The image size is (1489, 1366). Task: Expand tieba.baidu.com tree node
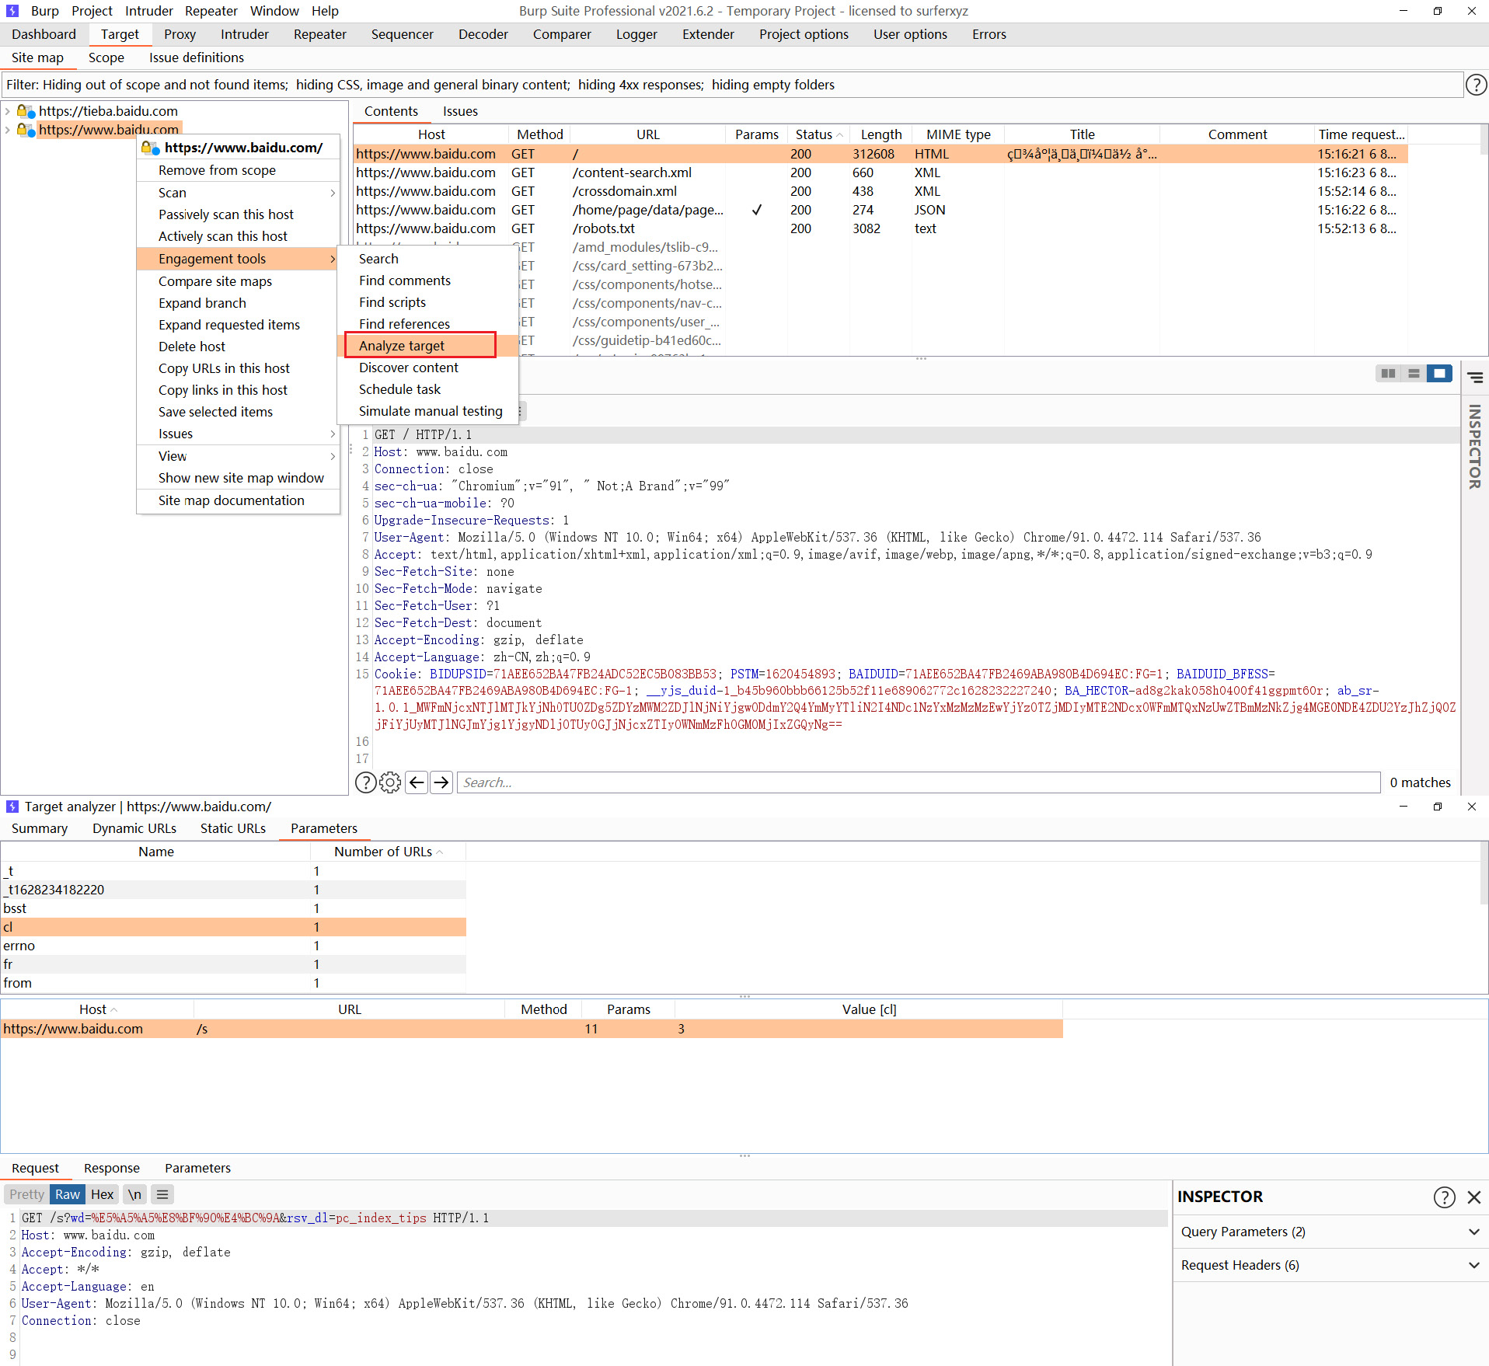8,111
